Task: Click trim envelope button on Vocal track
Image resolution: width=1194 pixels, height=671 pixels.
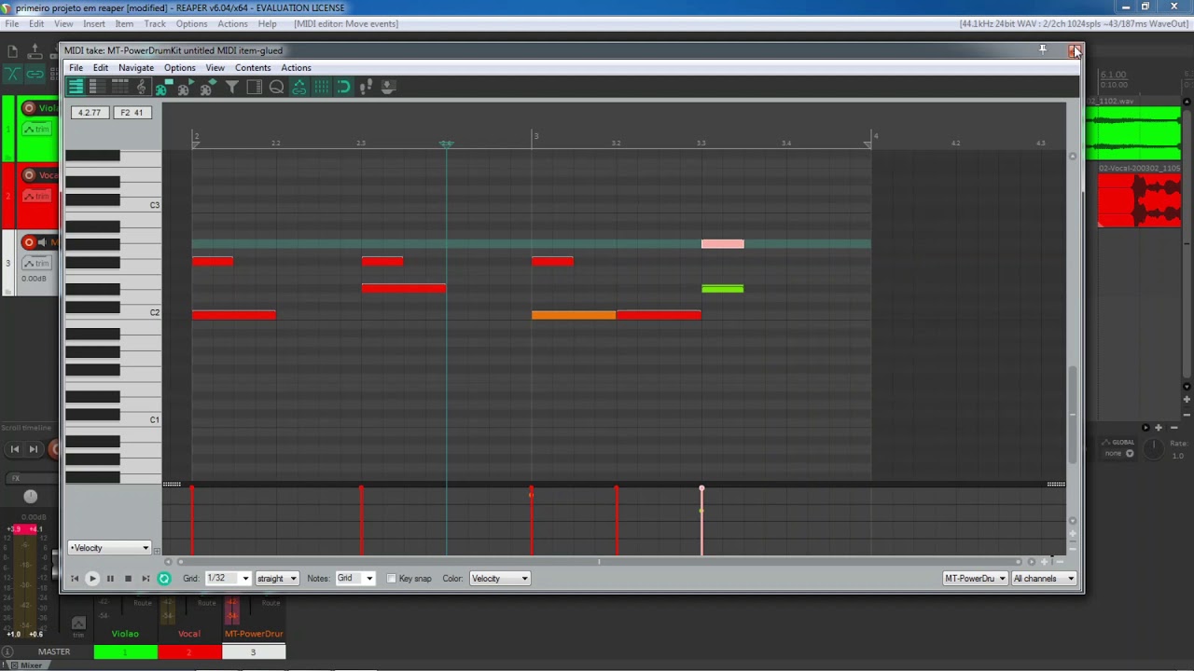Action: [x=36, y=196]
